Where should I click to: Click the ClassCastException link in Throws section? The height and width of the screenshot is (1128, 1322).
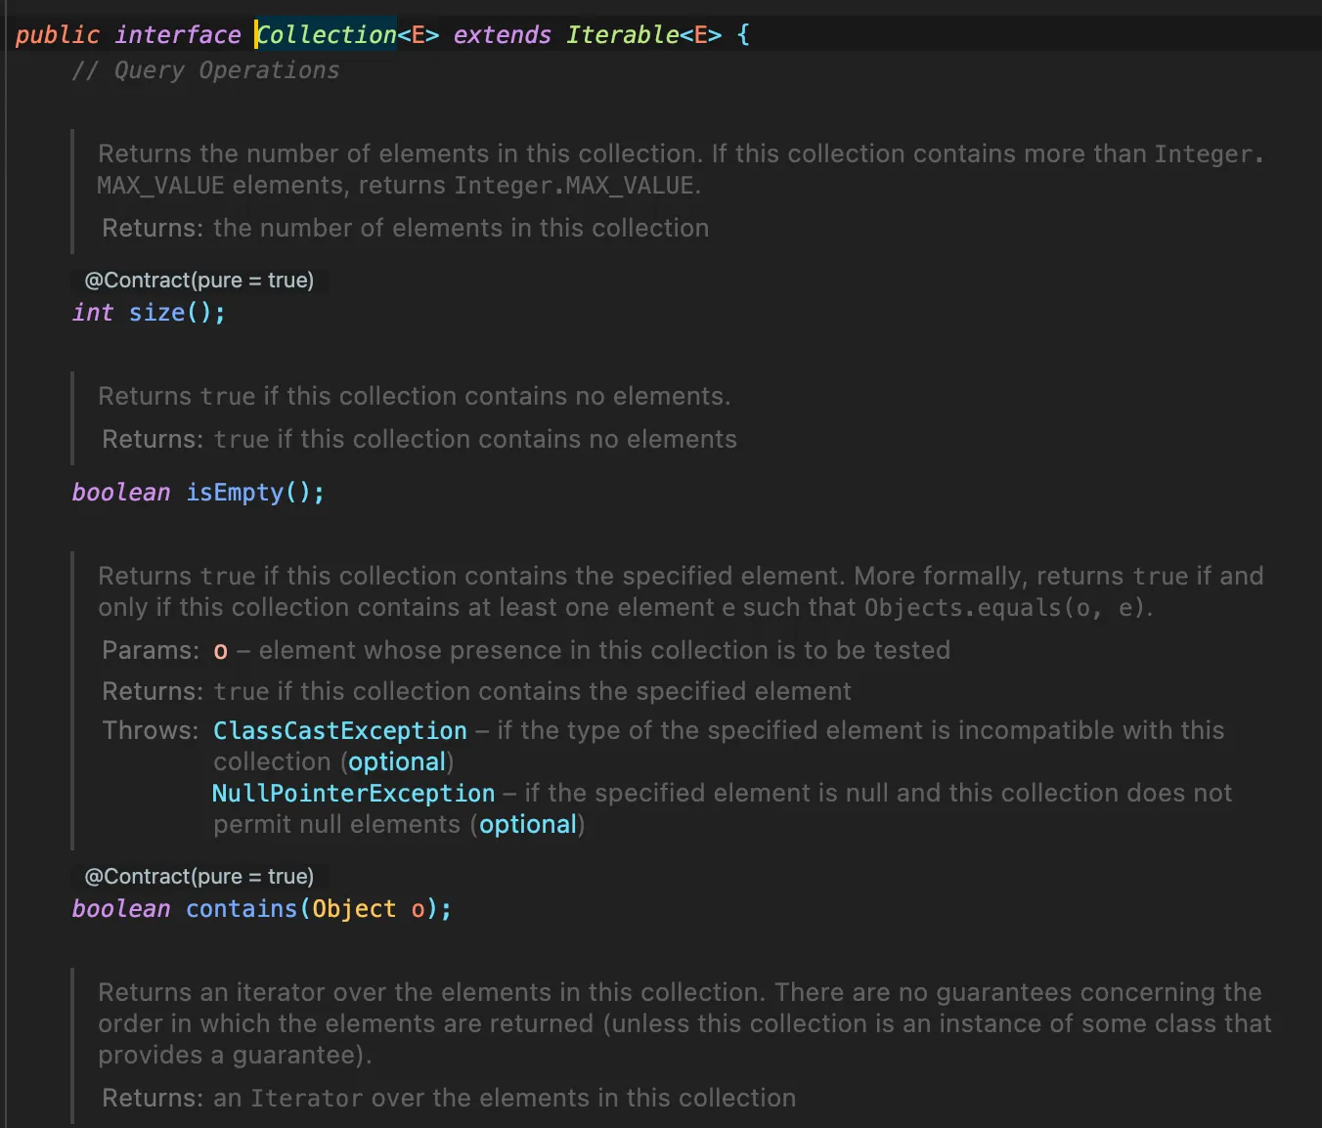tap(339, 731)
